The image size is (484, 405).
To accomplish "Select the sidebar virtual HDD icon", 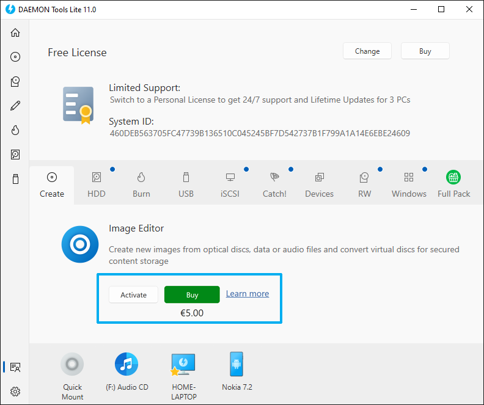I will pyautogui.click(x=15, y=155).
